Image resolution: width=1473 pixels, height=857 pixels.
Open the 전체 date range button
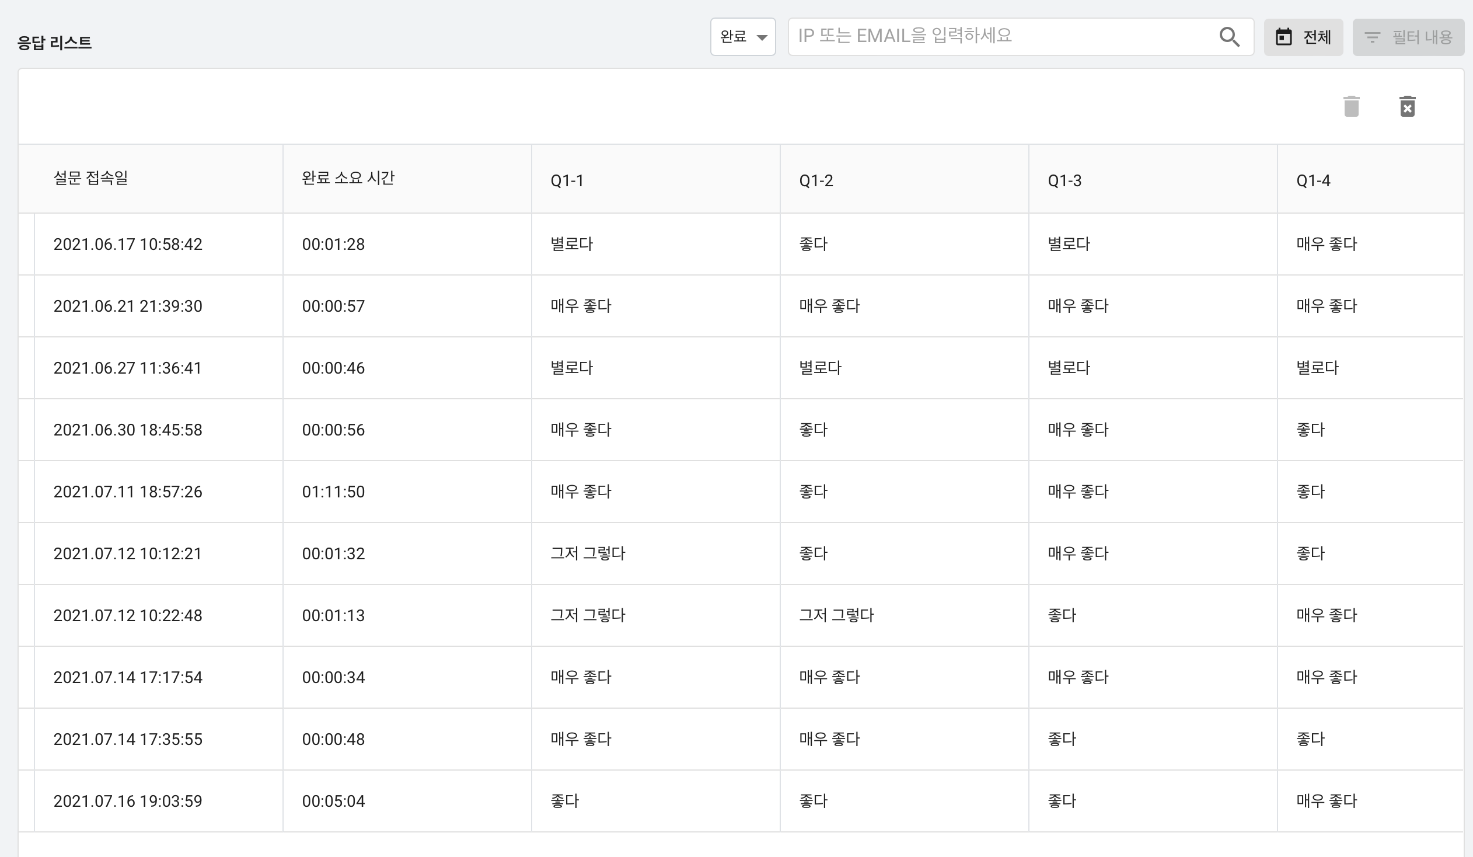point(1303,37)
